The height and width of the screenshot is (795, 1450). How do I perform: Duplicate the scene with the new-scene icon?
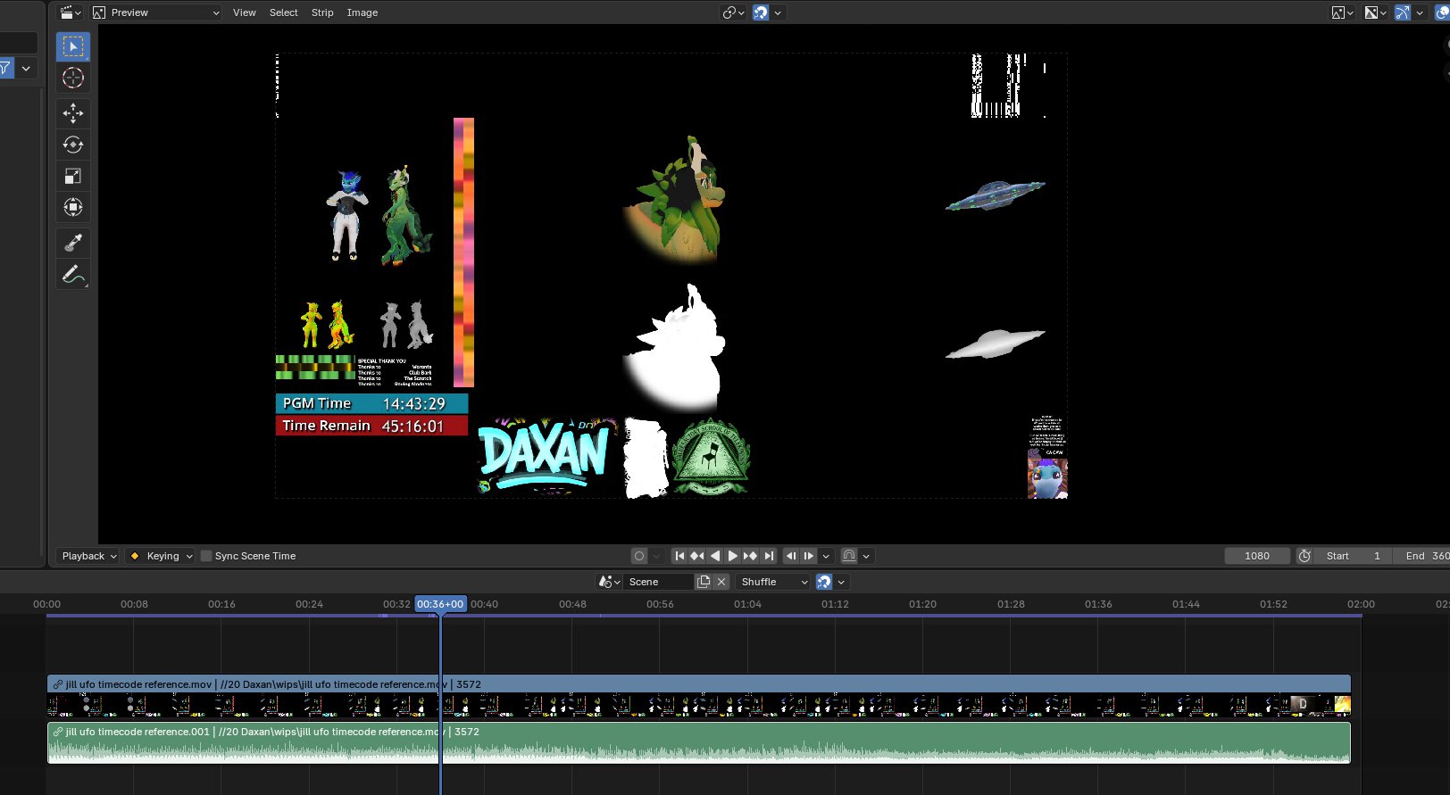(x=704, y=582)
